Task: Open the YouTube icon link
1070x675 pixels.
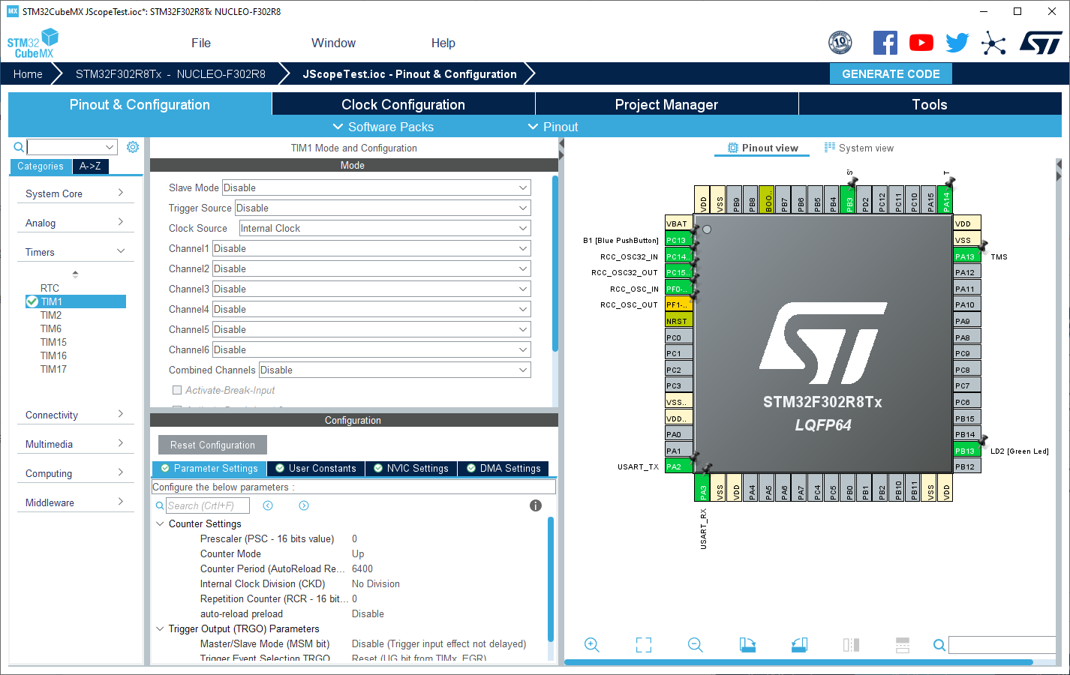Action: tap(921, 43)
